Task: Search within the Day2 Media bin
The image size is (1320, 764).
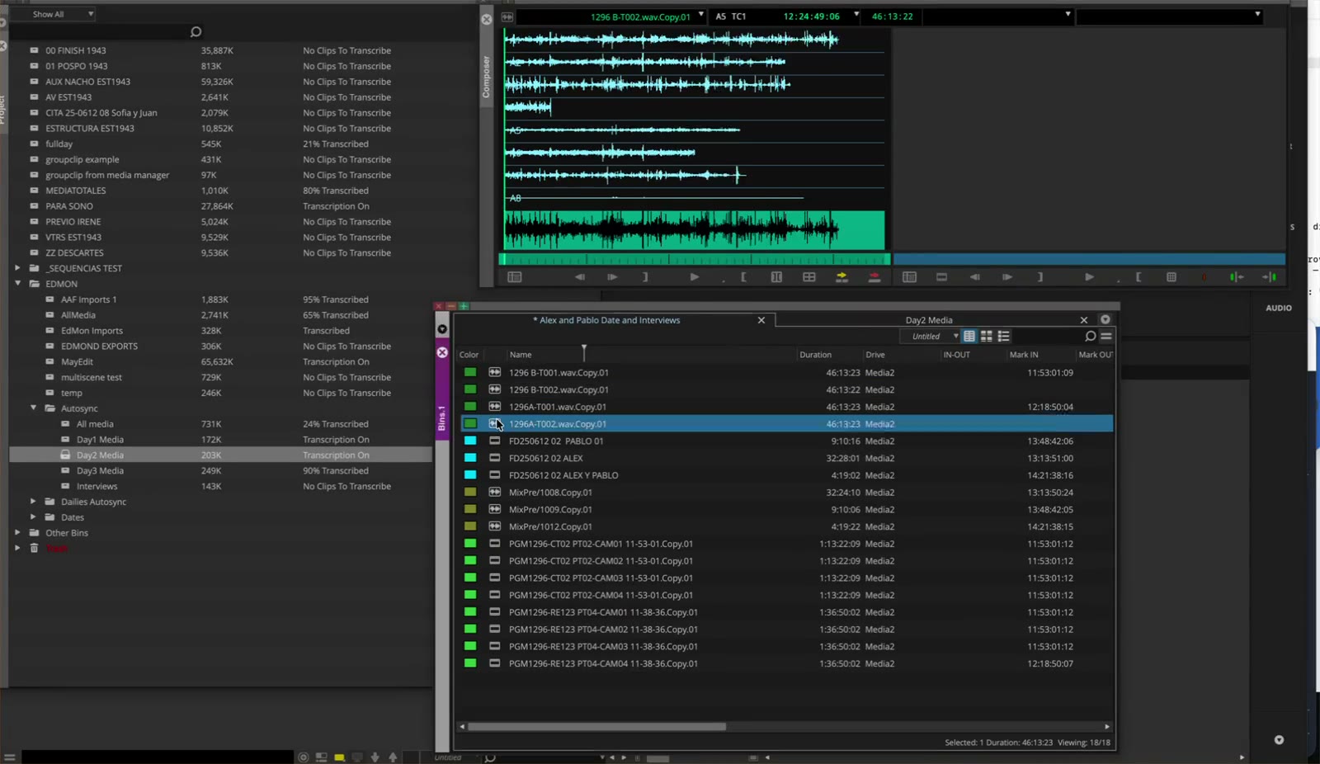Action: point(1090,336)
